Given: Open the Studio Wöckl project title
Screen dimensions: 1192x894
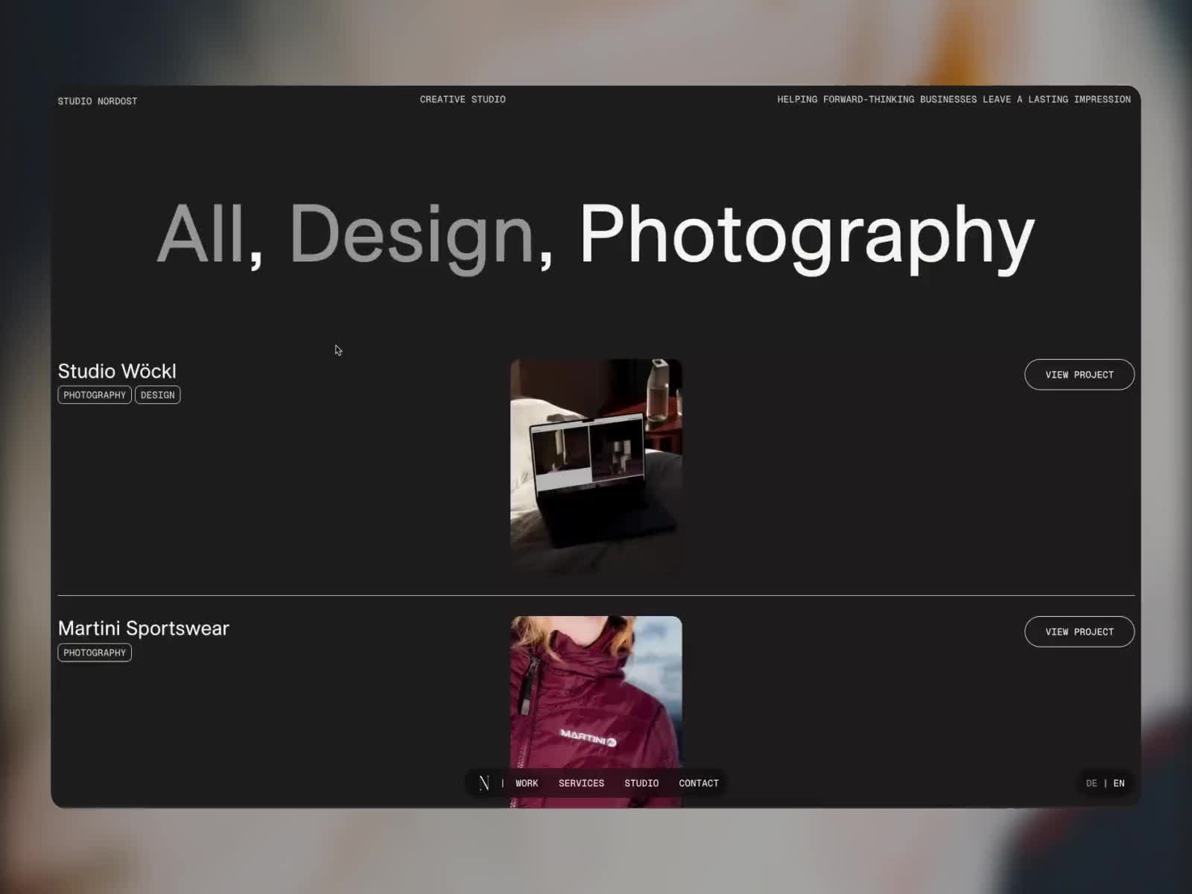Looking at the screenshot, I should coord(117,371).
